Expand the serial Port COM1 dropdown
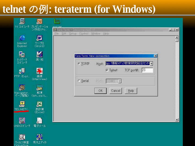This screenshot has height=146, width=195. point(120,81)
